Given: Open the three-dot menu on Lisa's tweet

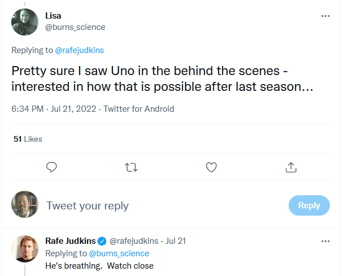Looking at the screenshot, I should click(x=325, y=16).
